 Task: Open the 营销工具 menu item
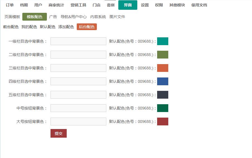[78, 5]
